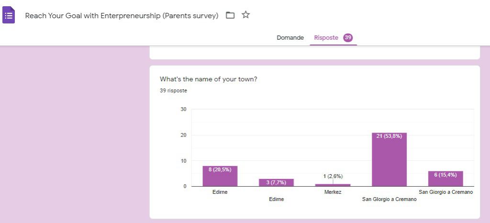Click the small Merkez bar in chart

333,185
